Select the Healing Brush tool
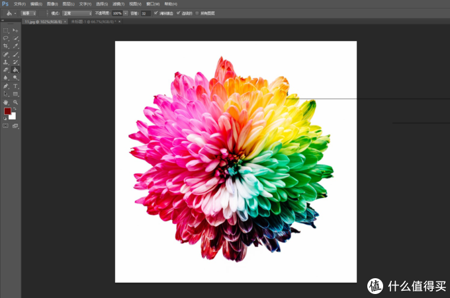450x298 pixels. point(5,54)
